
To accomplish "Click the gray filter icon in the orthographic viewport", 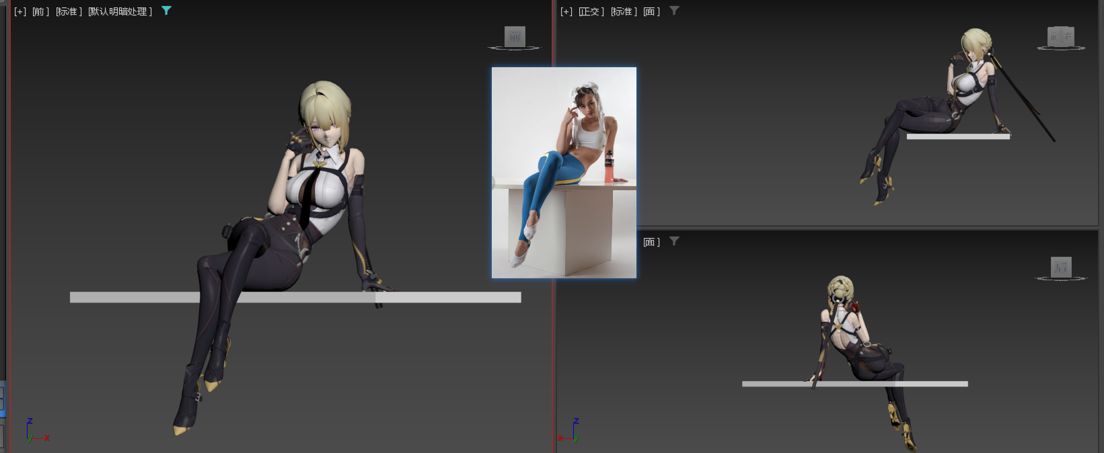I will point(674,11).
